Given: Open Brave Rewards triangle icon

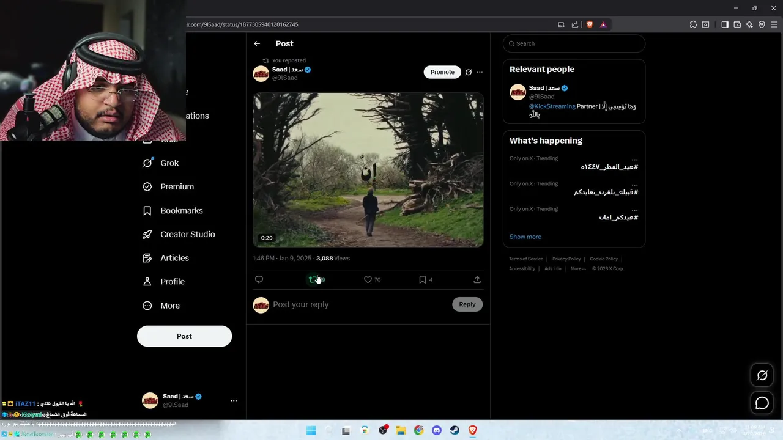Looking at the screenshot, I should tap(603, 24).
